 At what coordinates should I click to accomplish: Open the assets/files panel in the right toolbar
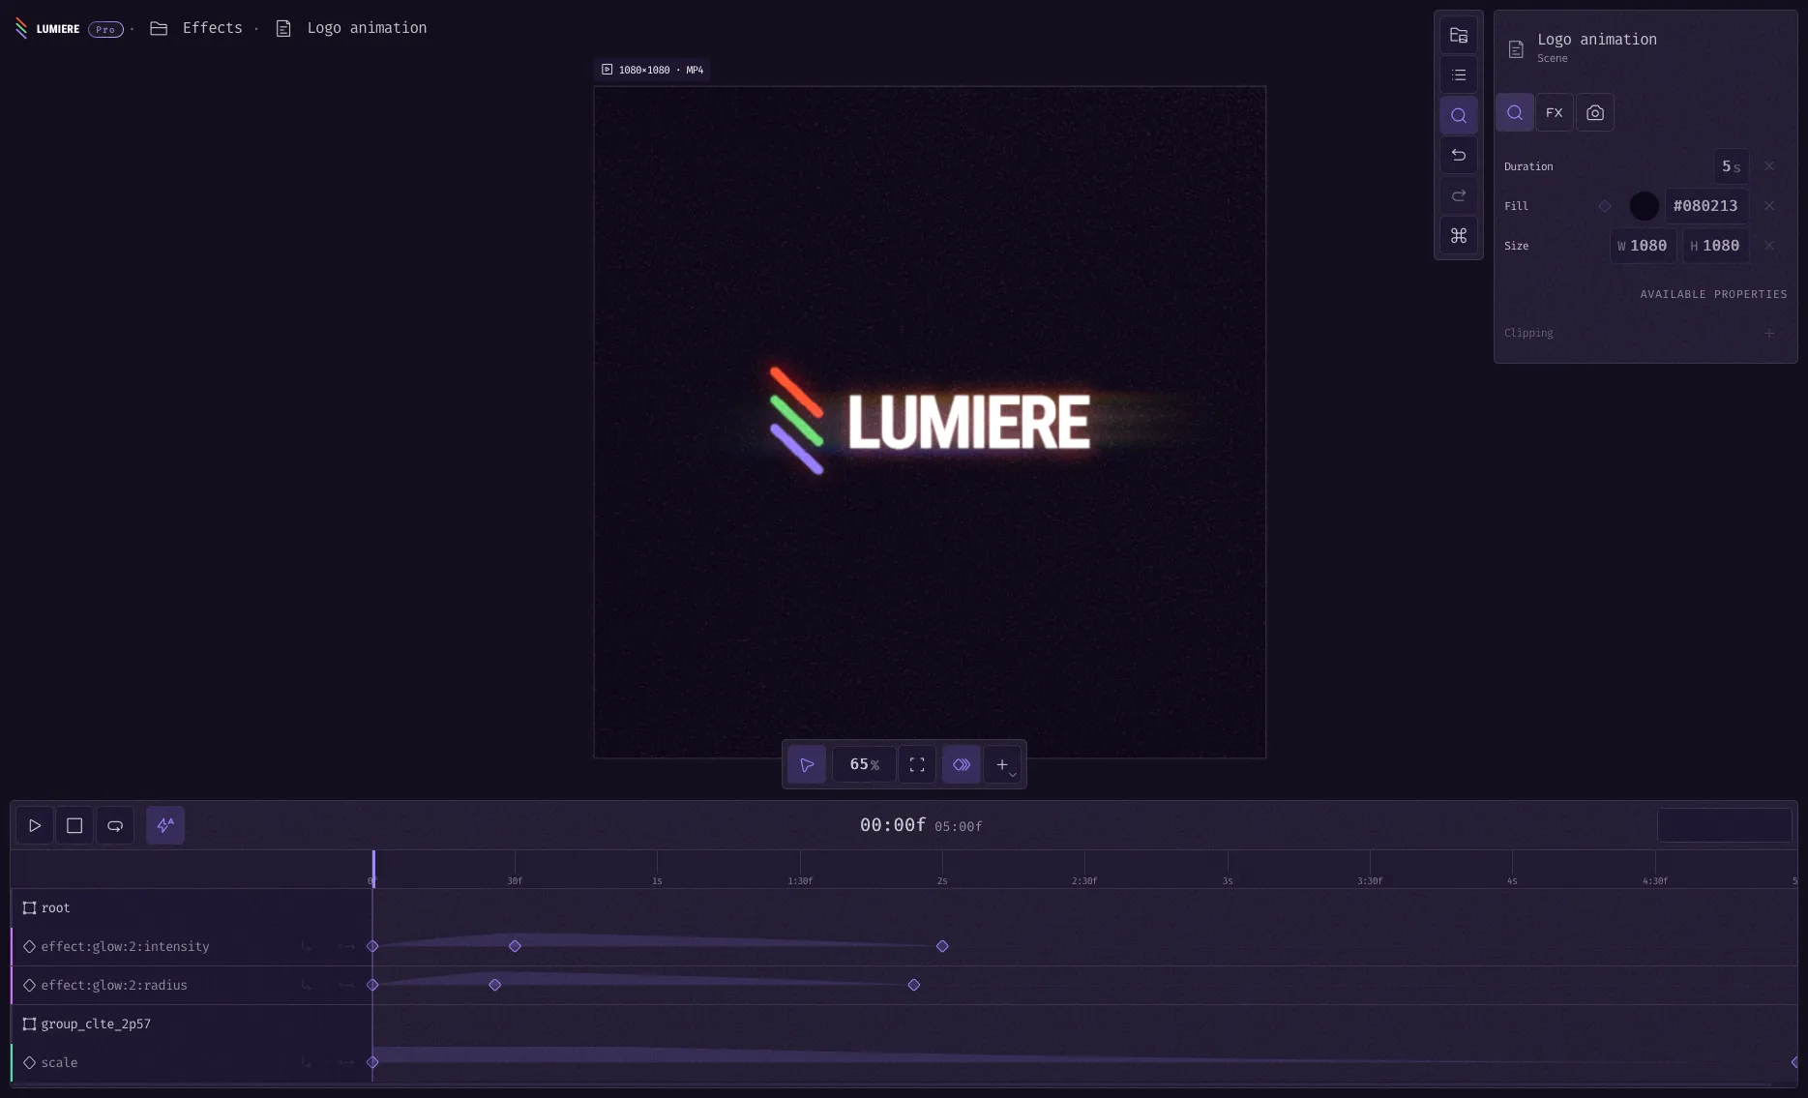[x=1458, y=35]
